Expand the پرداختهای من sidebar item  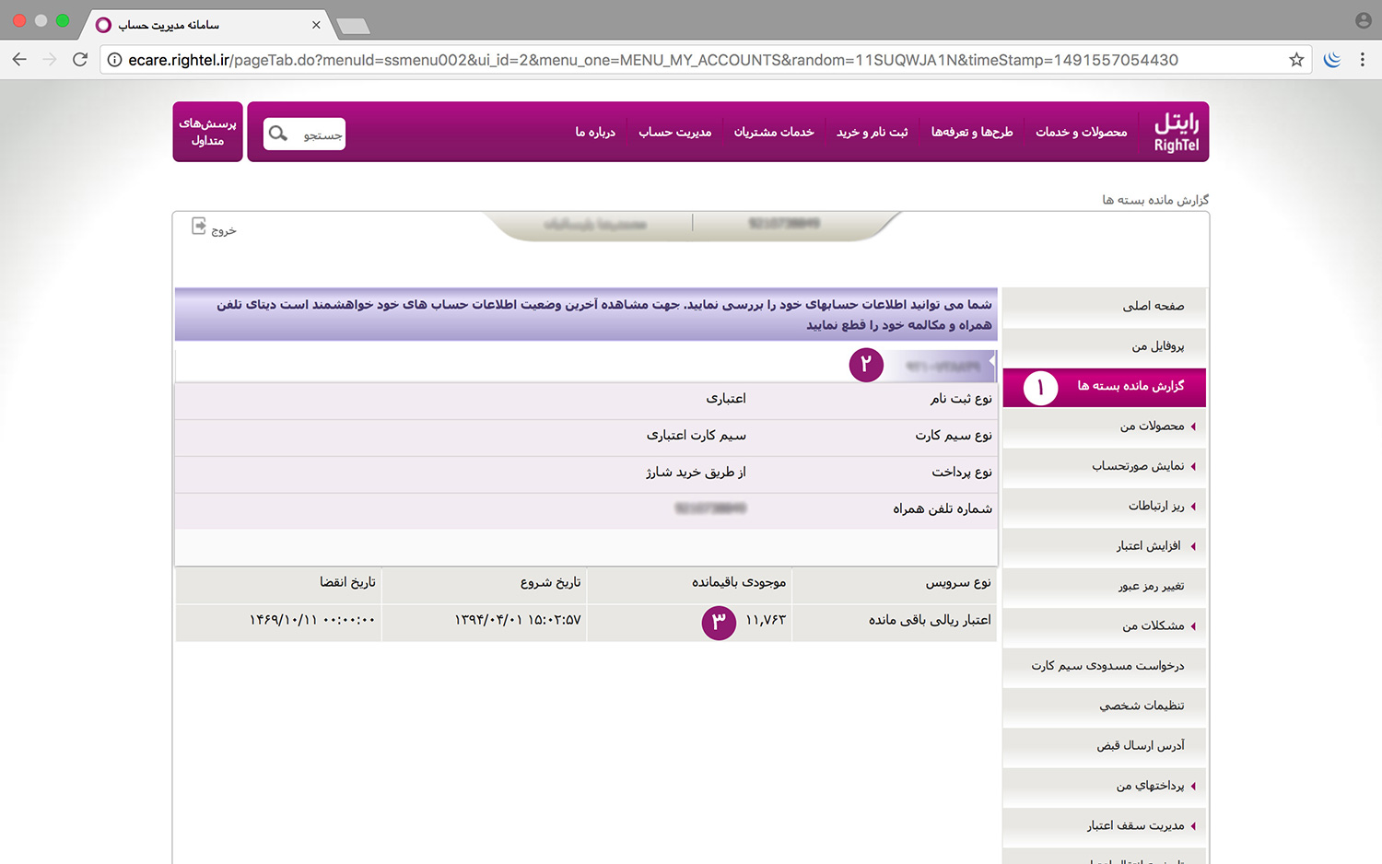click(1150, 786)
